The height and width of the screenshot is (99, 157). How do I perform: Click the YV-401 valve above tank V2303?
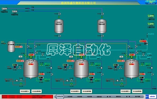pyautogui.click(x=59, y=14)
